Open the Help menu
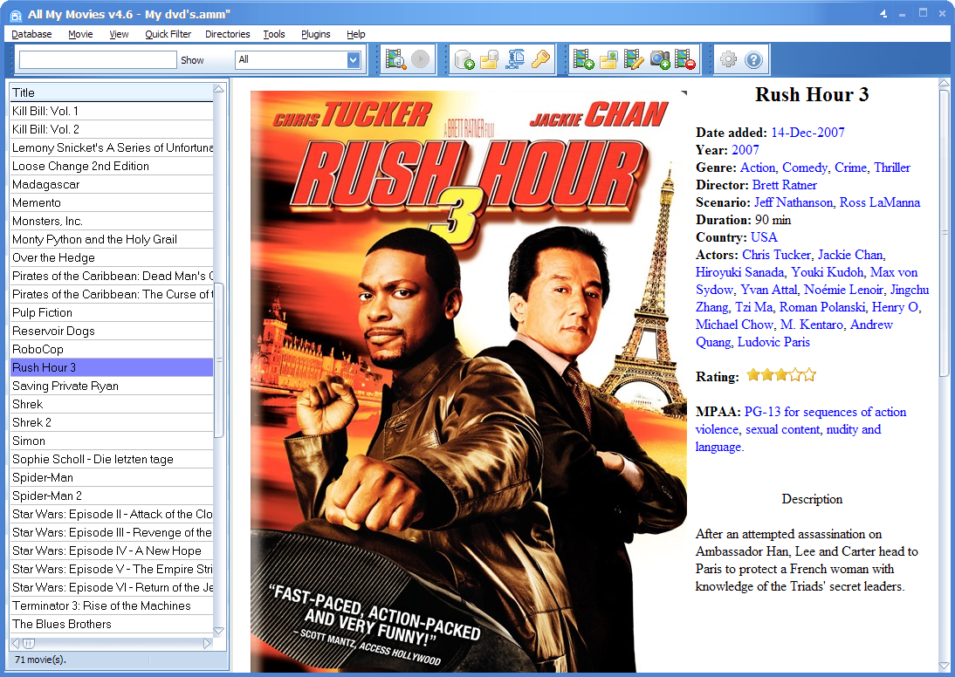This screenshot has width=955, height=677. click(x=355, y=34)
